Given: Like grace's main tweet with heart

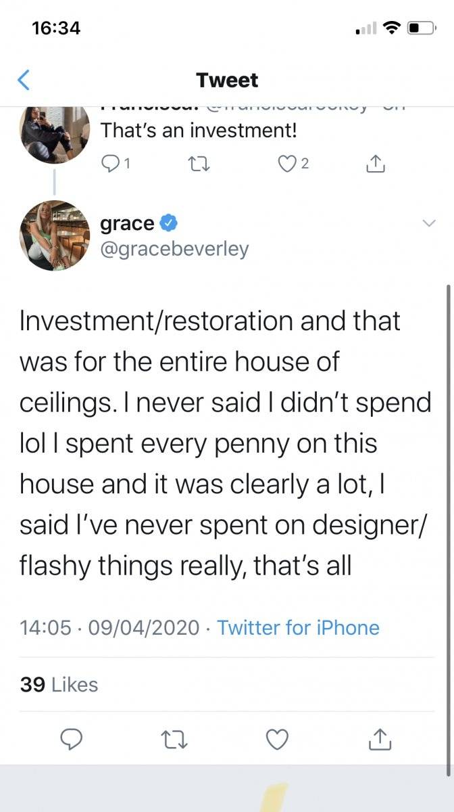Looking at the screenshot, I should [277, 740].
